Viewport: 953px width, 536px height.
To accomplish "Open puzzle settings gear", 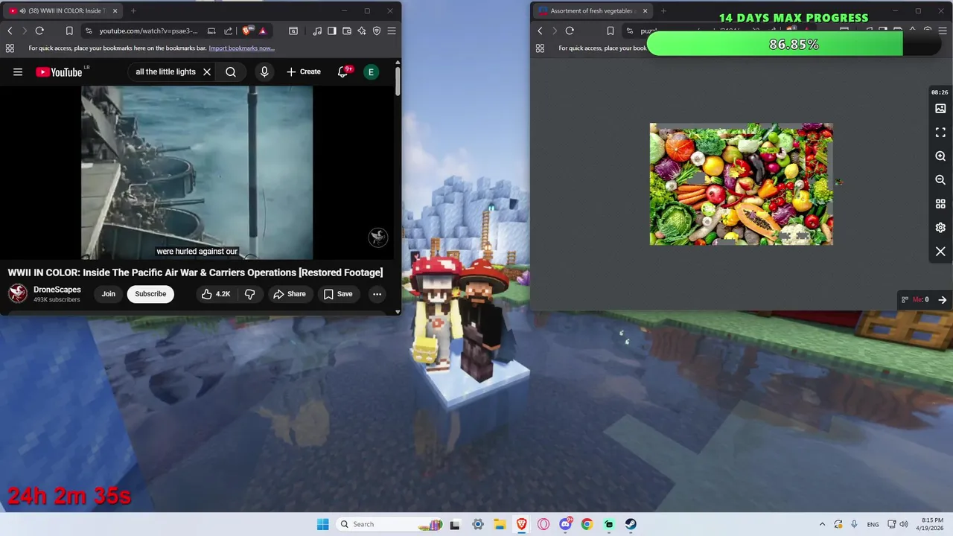I will pos(940,228).
